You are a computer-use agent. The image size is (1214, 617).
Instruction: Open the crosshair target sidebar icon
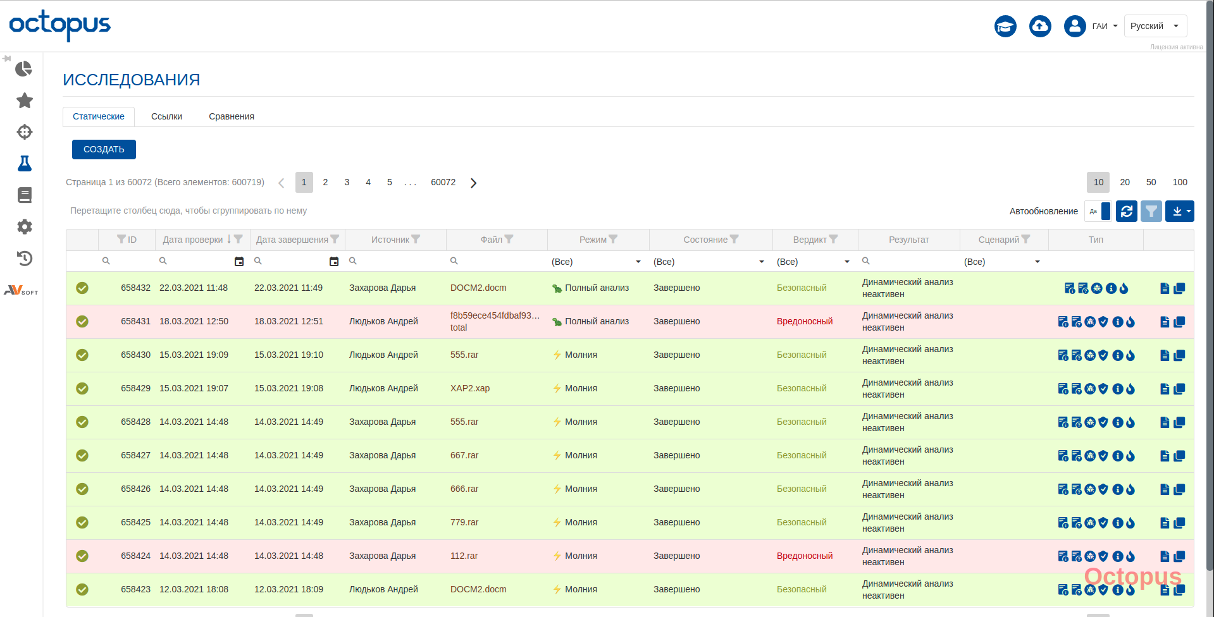click(x=24, y=132)
